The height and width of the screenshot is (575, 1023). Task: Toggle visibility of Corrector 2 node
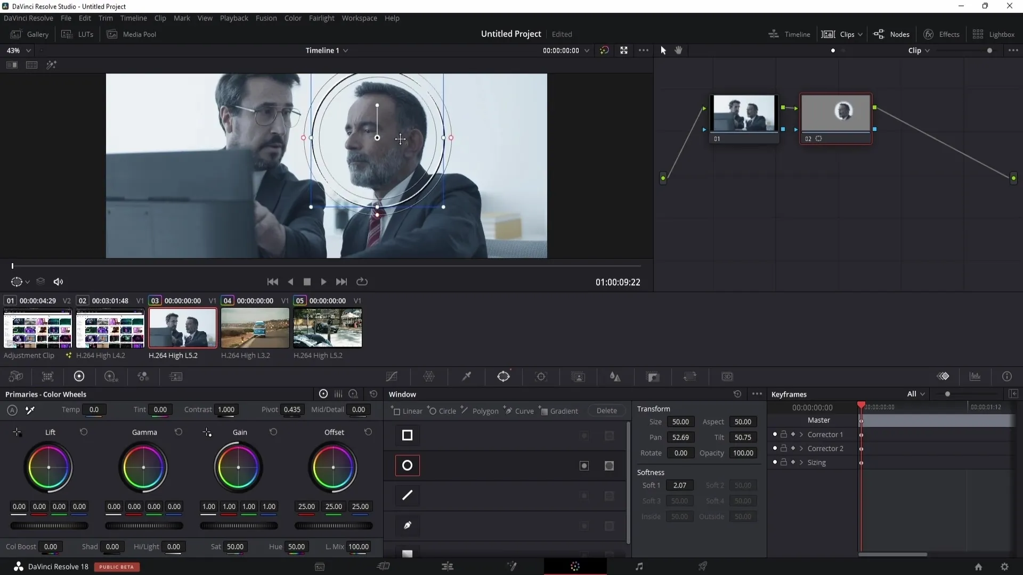[774, 448]
